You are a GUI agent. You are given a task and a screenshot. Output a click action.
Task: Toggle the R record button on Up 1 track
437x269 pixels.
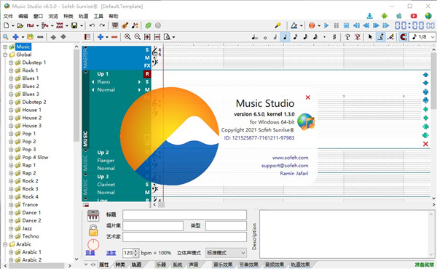tap(147, 73)
